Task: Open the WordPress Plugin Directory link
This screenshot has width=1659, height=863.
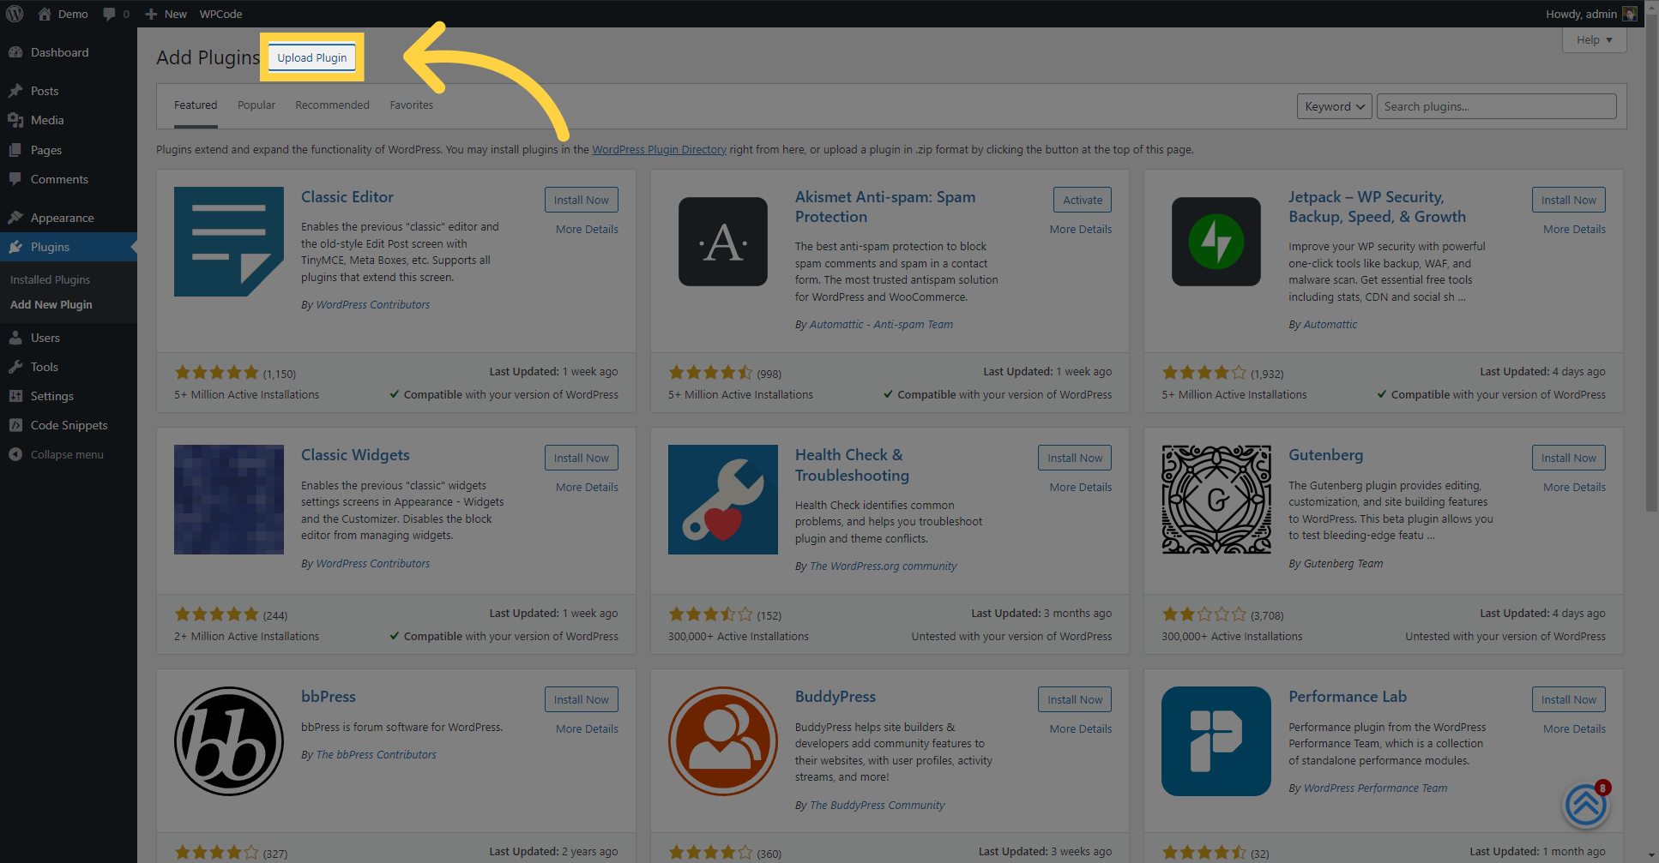Action: click(659, 149)
